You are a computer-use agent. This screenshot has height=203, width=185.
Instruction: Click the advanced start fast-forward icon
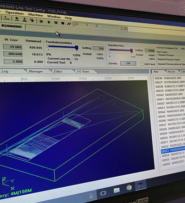click(41, 21)
